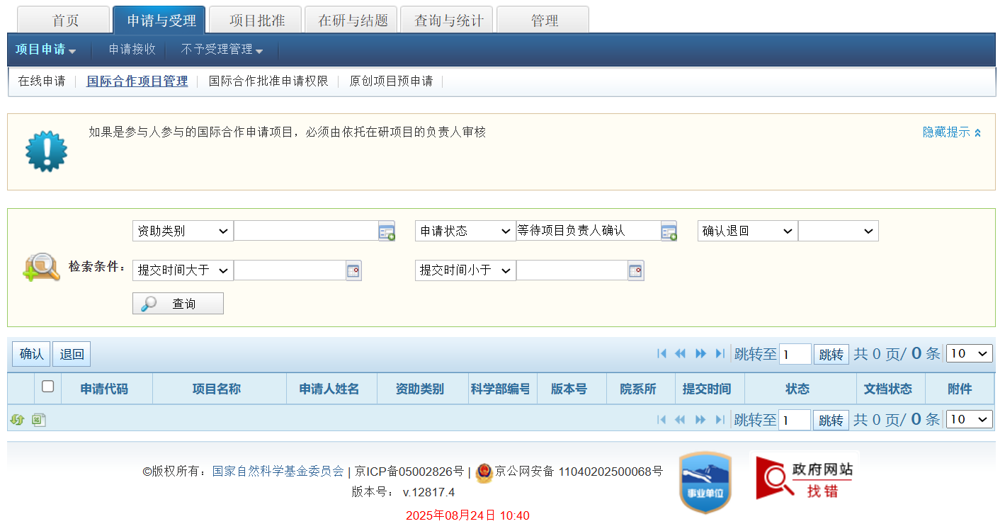Go to previous page in bottom pager
The image size is (1005, 531).
click(x=681, y=420)
